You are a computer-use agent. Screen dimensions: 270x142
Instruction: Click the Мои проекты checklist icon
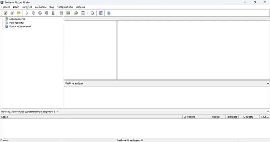[6, 23]
